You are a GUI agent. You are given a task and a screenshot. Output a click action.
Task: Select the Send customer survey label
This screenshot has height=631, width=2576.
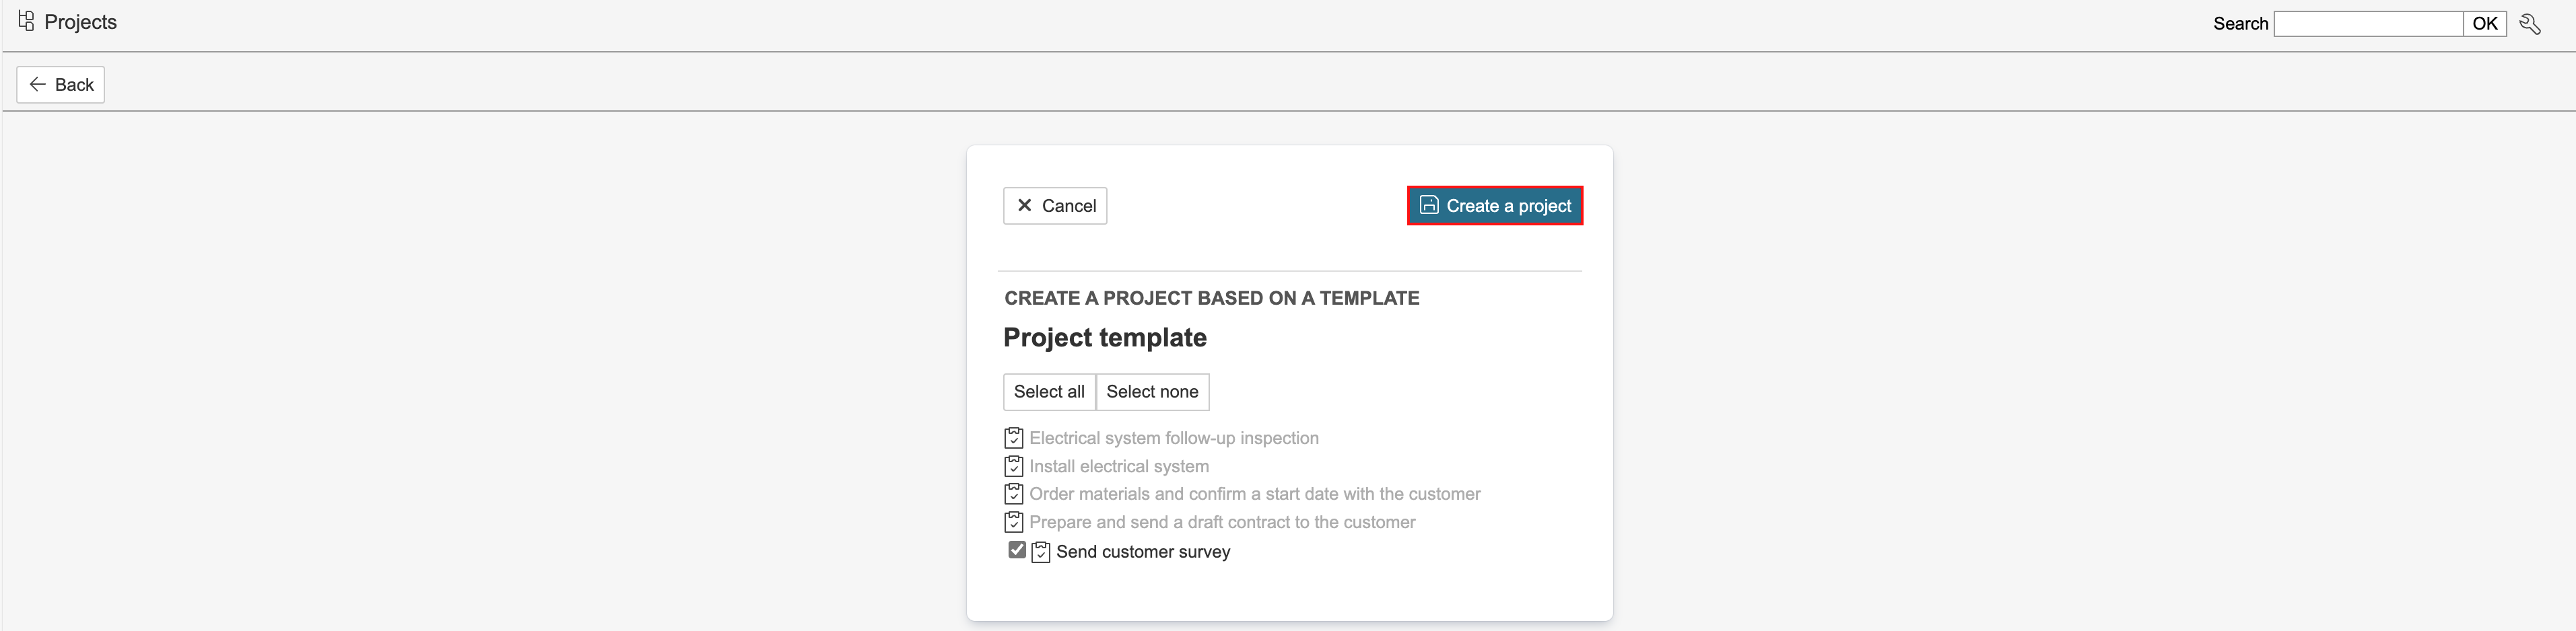point(1143,552)
